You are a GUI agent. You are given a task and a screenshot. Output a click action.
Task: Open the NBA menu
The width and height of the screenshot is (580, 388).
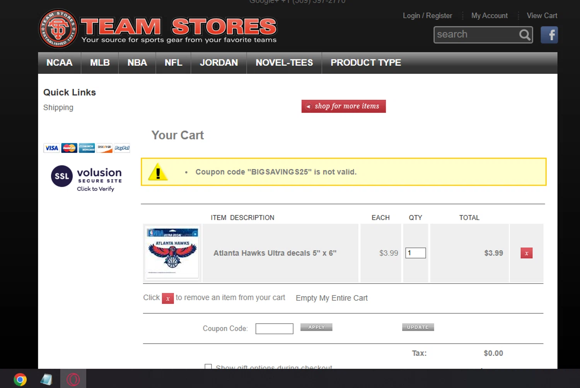(137, 63)
